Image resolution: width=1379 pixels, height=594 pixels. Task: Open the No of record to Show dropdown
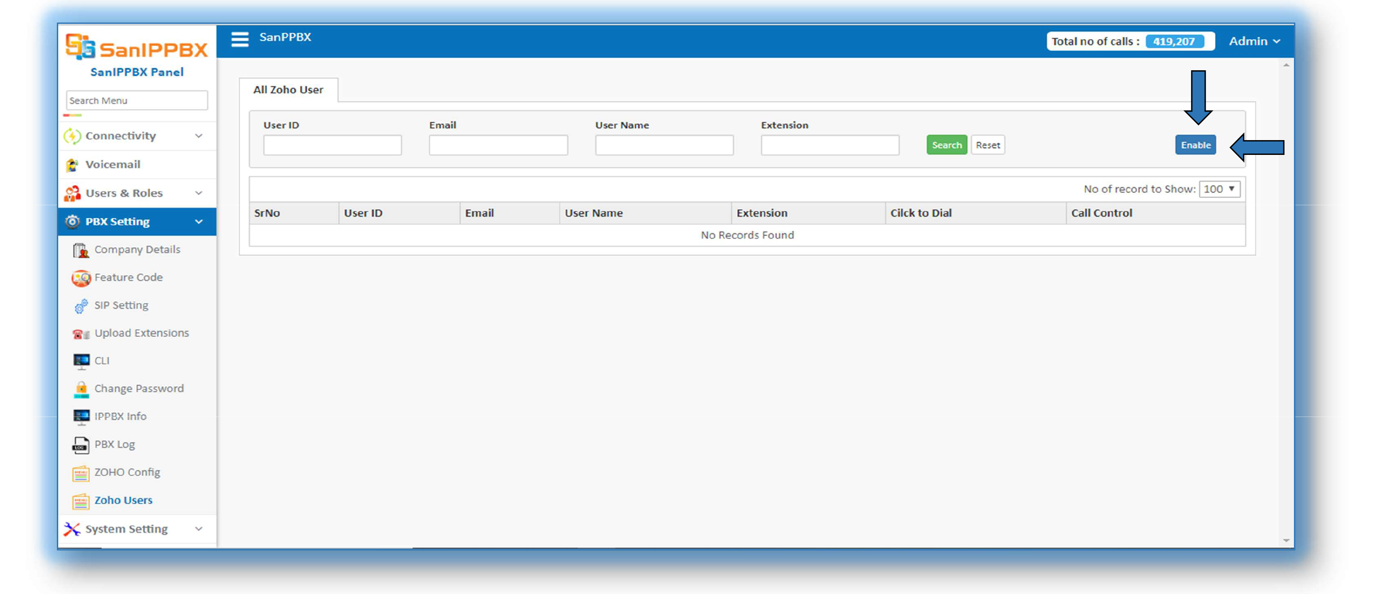click(1220, 189)
